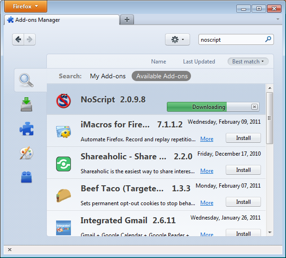Install iMacros for Firefox

pos(243,138)
